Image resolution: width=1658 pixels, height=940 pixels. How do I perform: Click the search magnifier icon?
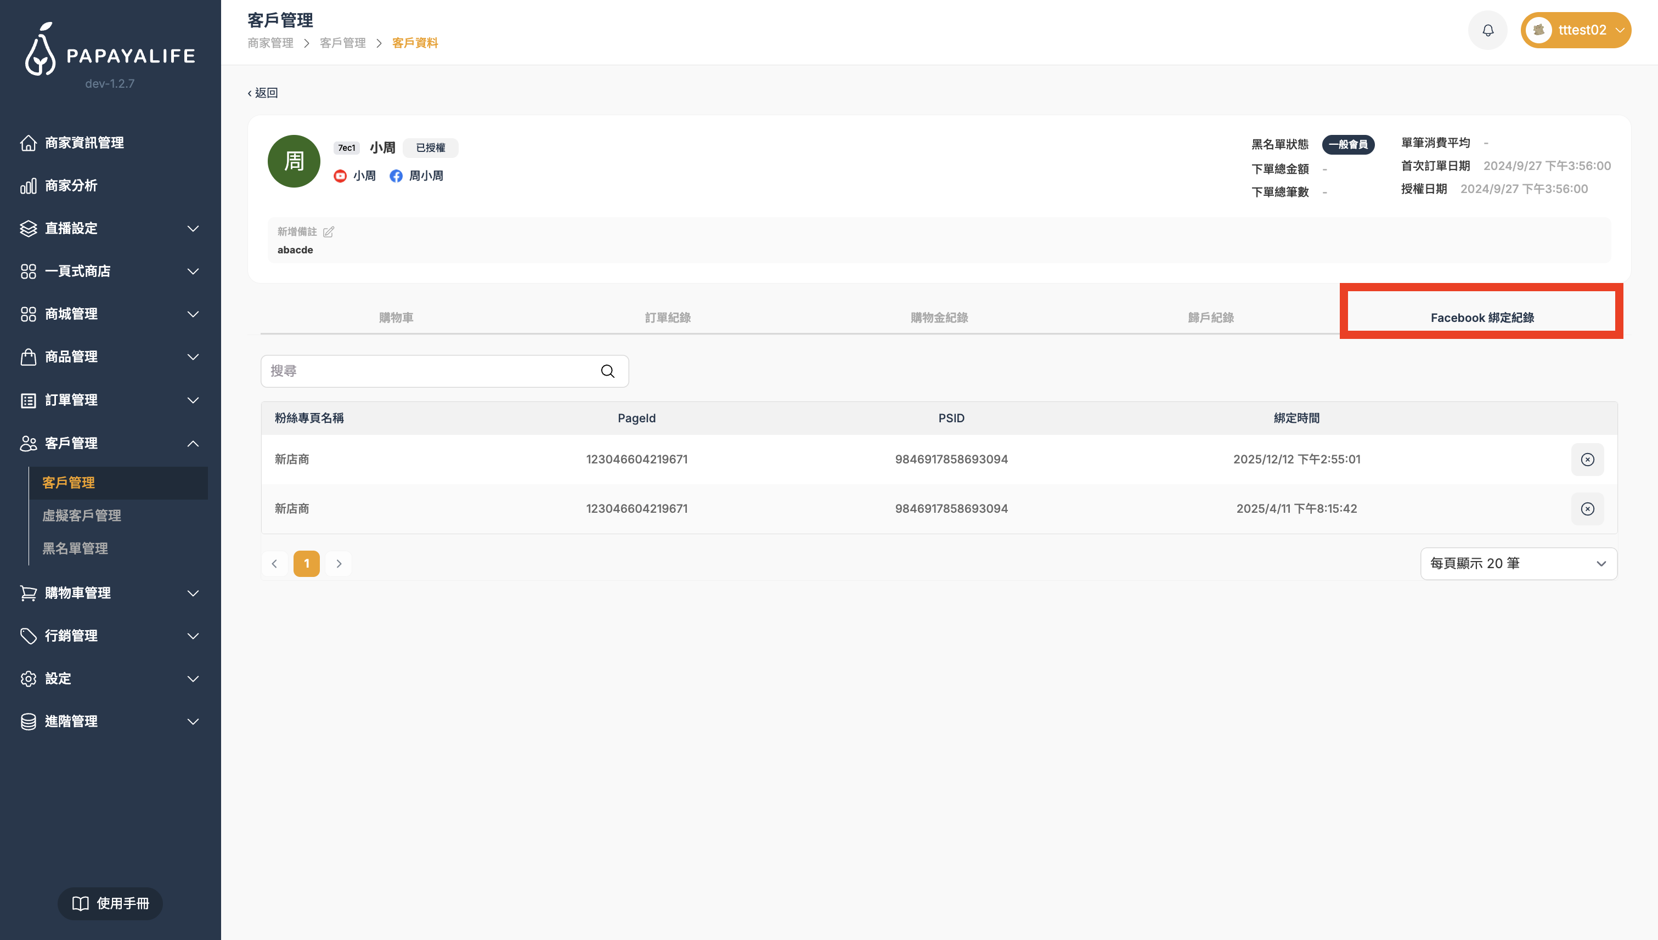[x=607, y=371]
